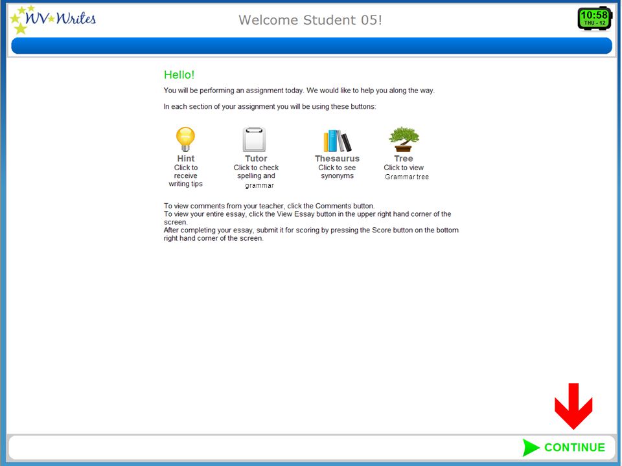622x466 pixels.
Task: Select the 'Tutor' label text
Action: click(x=256, y=159)
